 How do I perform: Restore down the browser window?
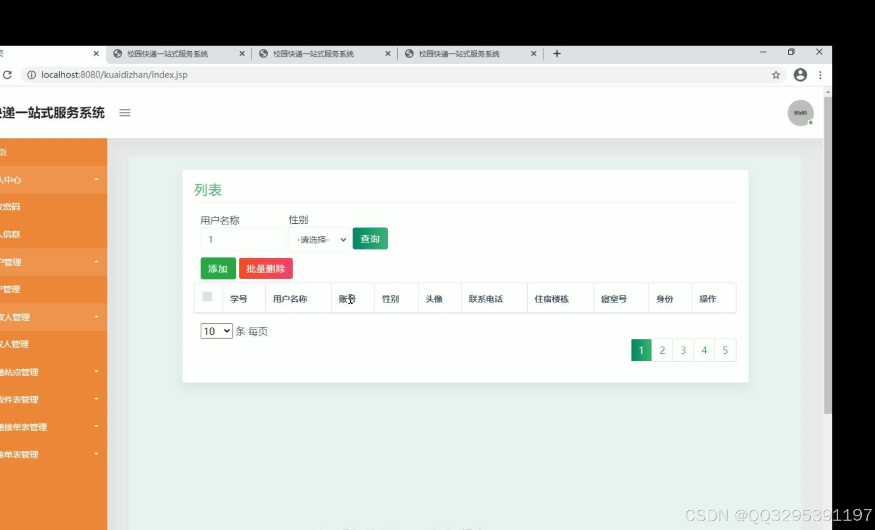(791, 52)
